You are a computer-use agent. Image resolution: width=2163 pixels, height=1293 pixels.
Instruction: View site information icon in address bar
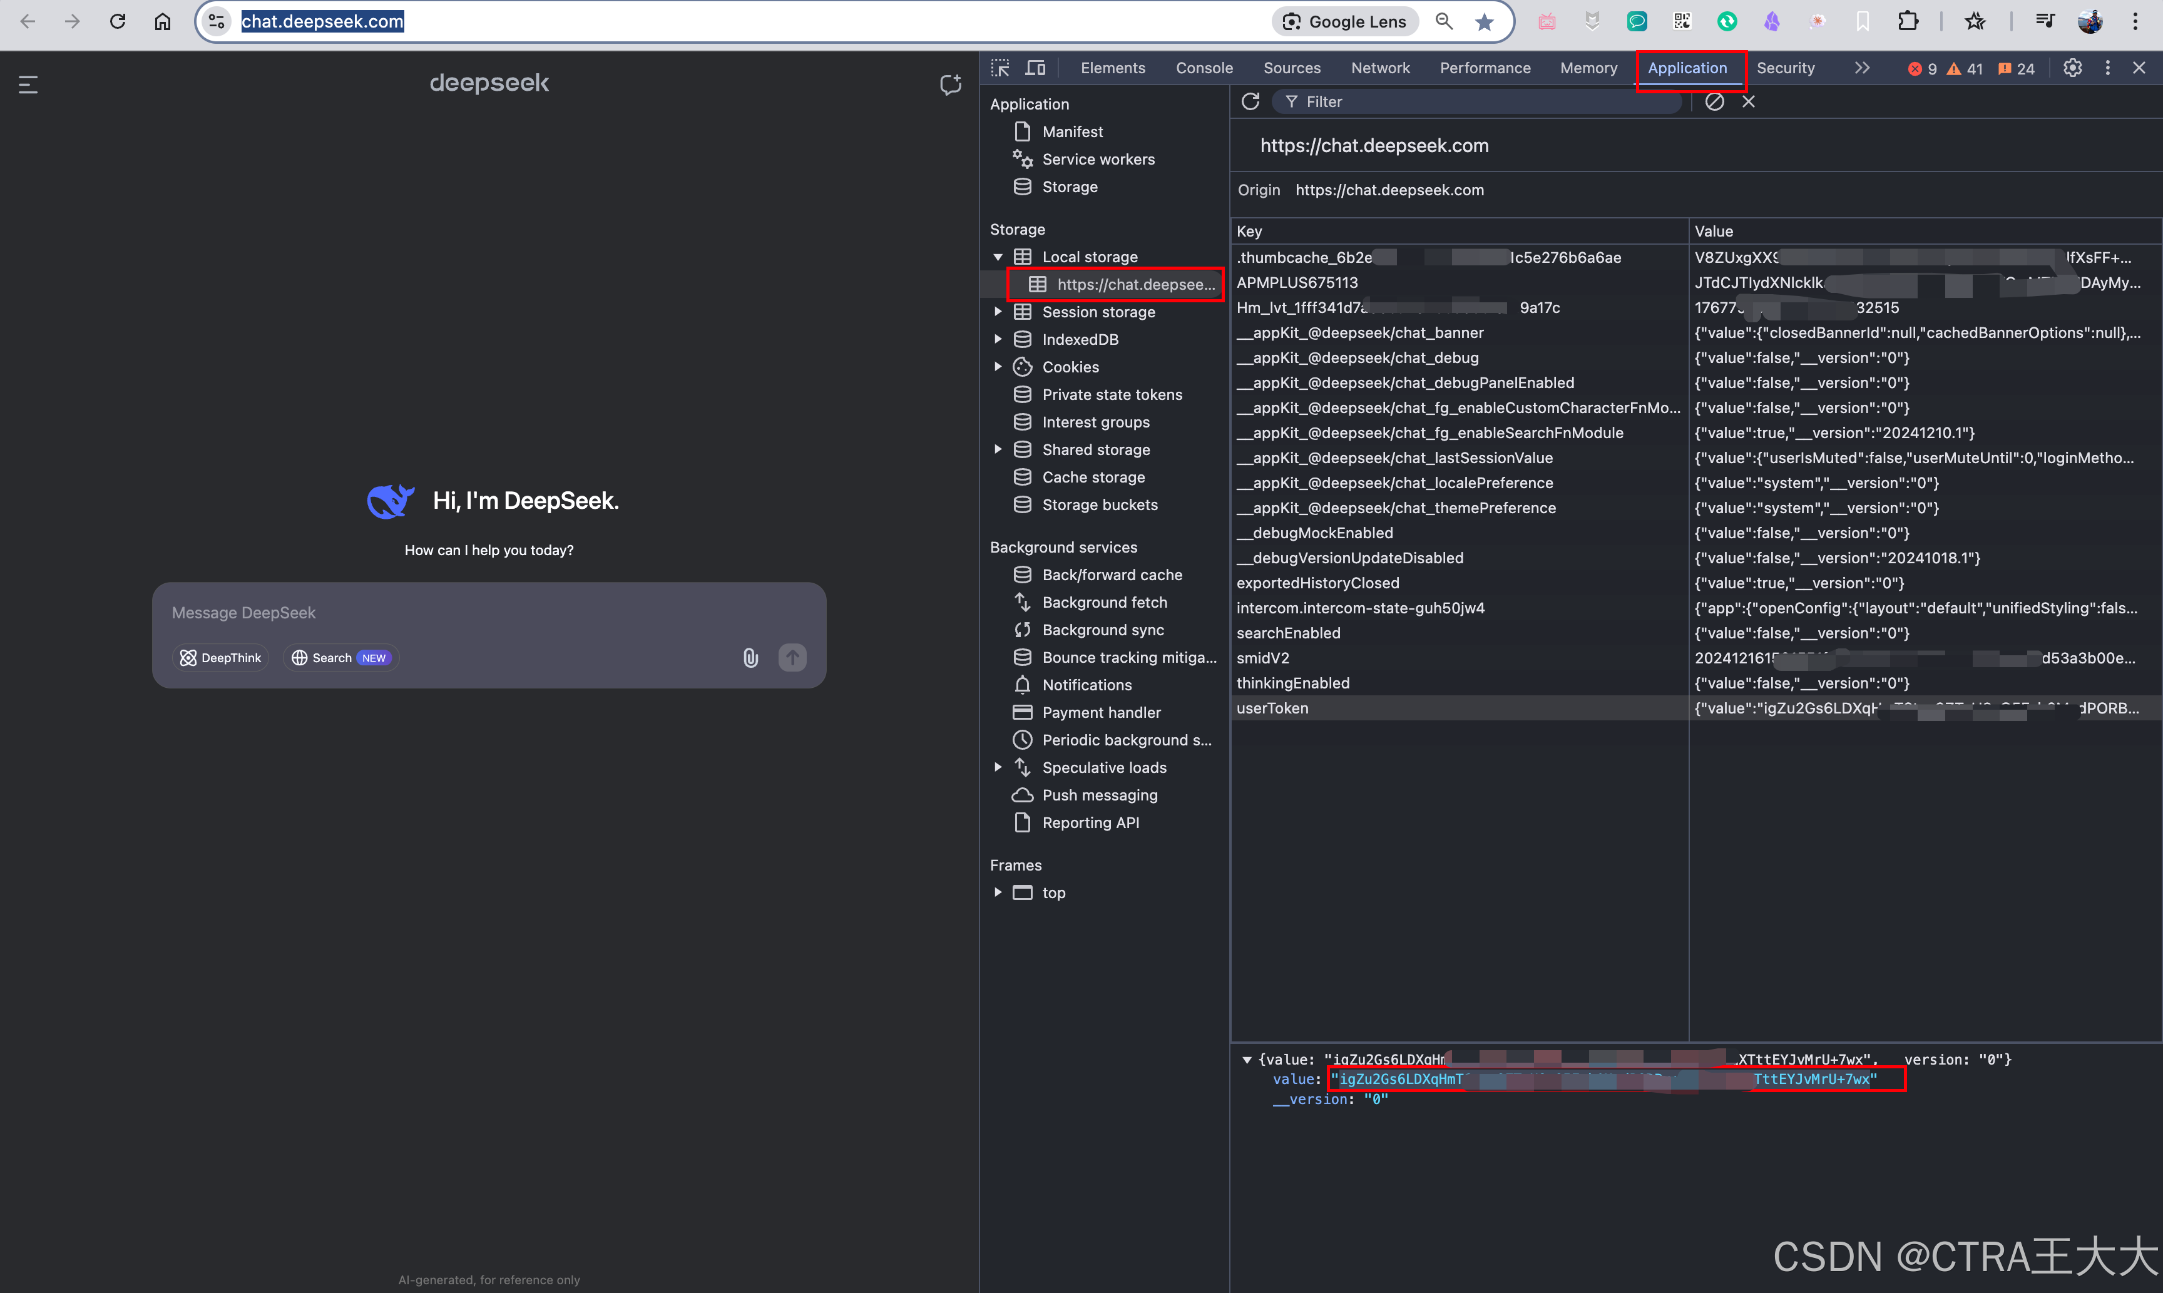pos(216,22)
